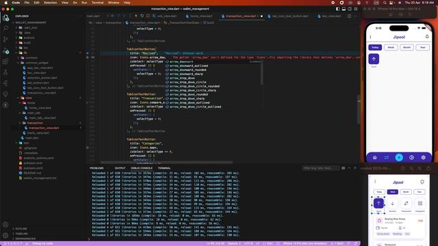Tap the transfer arrows icon in simulator bottom bar
438x246 pixels.
tap(387, 158)
